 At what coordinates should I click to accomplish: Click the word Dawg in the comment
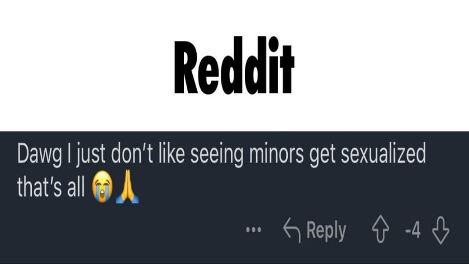pos(40,155)
